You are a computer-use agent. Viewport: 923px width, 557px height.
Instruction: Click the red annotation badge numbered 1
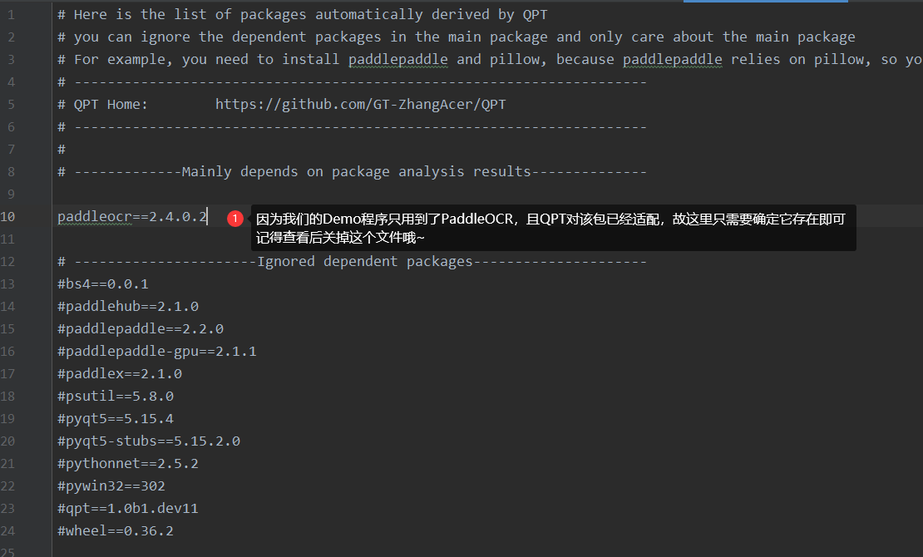pyautogui.click(x=235, y=218)
